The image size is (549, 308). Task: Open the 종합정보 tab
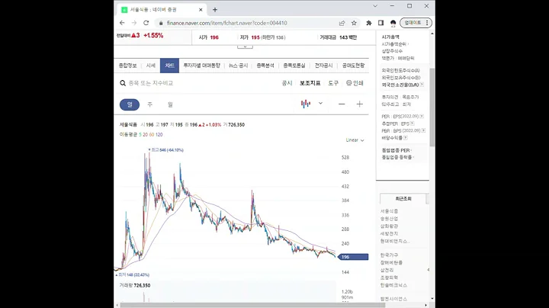127,66
